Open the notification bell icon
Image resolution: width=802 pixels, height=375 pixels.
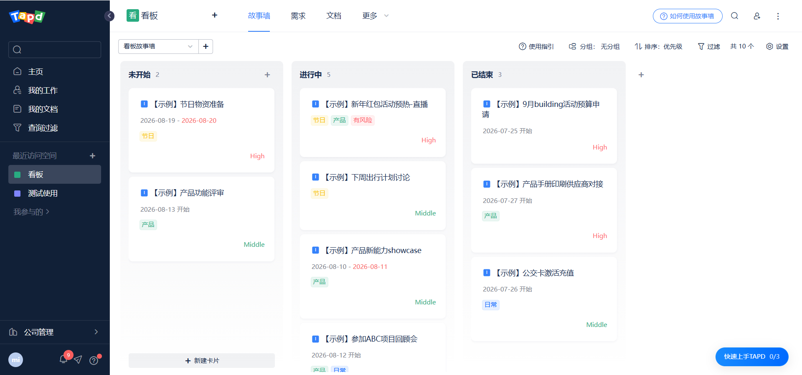point(63,359)
